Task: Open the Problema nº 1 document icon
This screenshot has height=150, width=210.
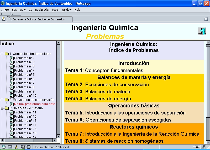Action: [x=12, y=58]
